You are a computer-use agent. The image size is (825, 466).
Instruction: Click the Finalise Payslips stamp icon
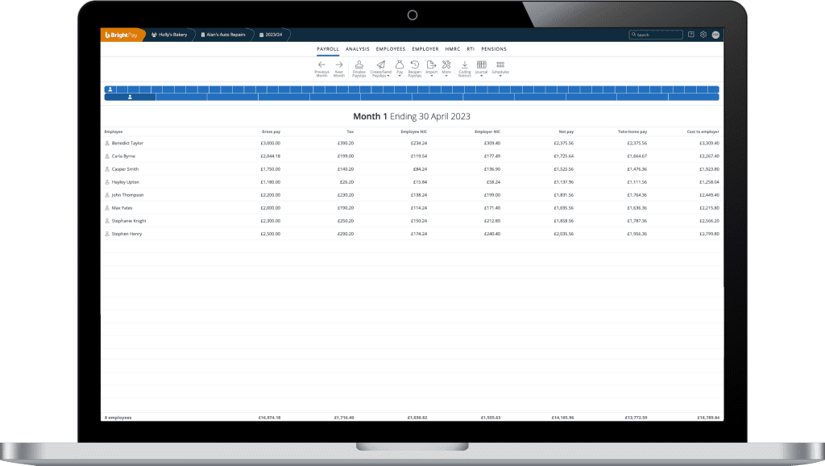pyautogui.click(x=359, y=69)
